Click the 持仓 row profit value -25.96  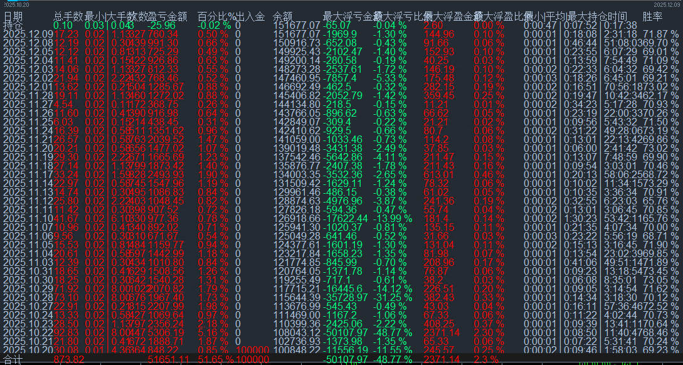click(163, 25)
